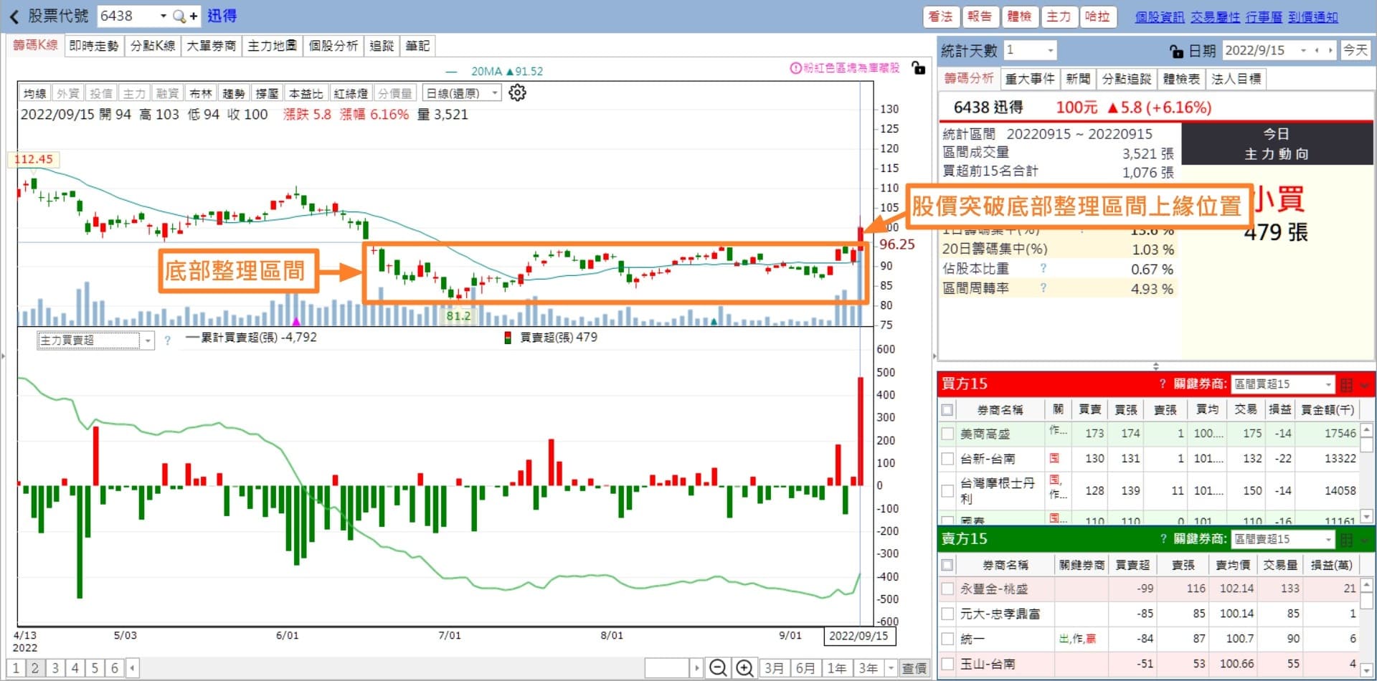
Task: Open the grid view icon in 買方15 header
Action: point(1346,385)
